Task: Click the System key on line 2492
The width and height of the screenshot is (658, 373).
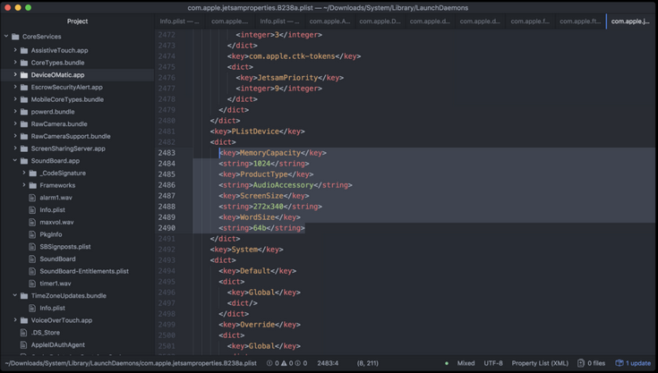Action: [244, 250]
